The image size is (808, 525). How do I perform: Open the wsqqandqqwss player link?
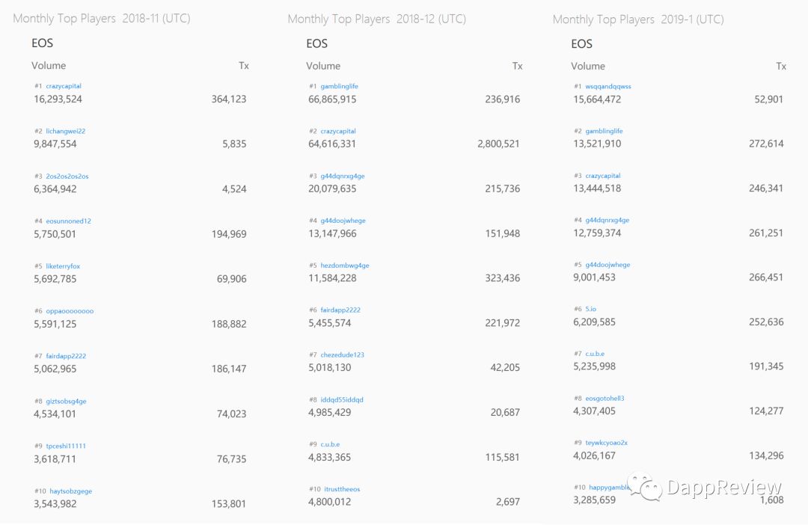tap(607, 87)
